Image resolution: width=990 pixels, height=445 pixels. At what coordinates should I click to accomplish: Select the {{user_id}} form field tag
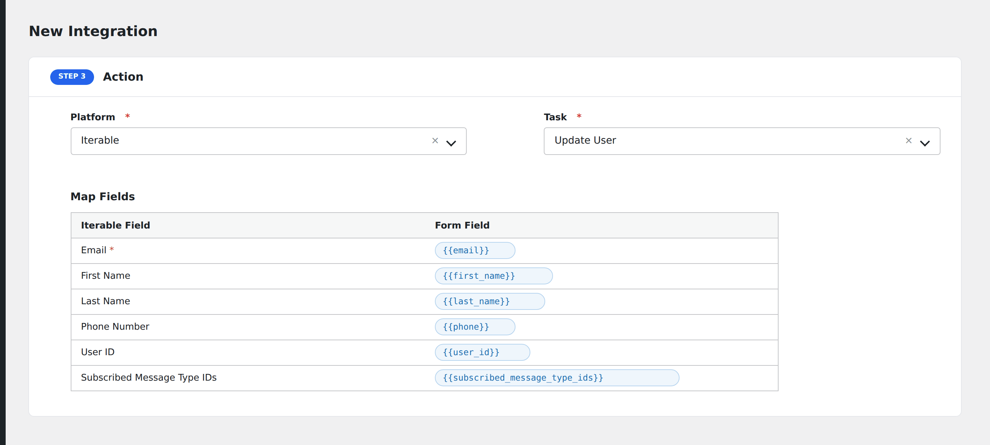click(x=482, y=352)
